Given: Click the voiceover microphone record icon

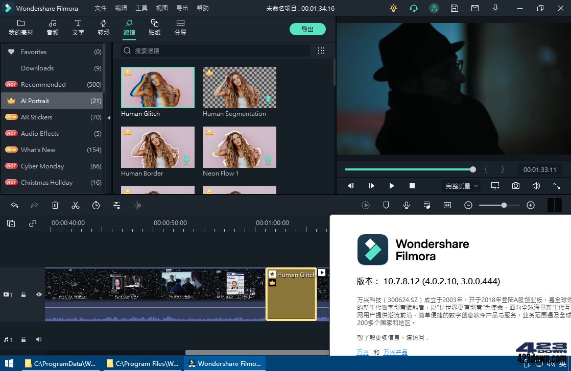Looking at the screenshot, I should (407, 205).
